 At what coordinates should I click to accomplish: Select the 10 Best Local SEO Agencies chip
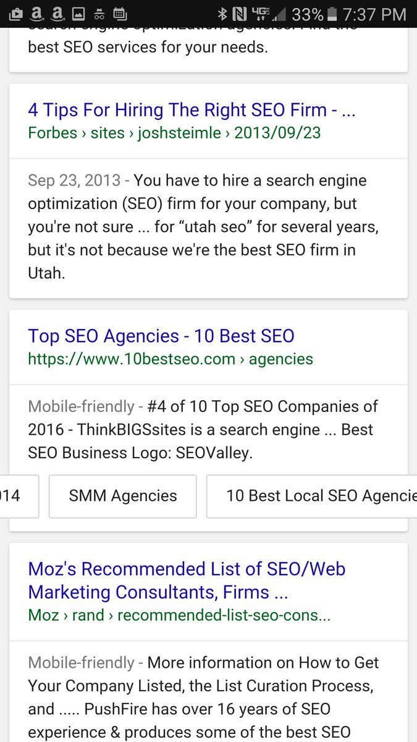pyautogui.click(x=312, y=496)
